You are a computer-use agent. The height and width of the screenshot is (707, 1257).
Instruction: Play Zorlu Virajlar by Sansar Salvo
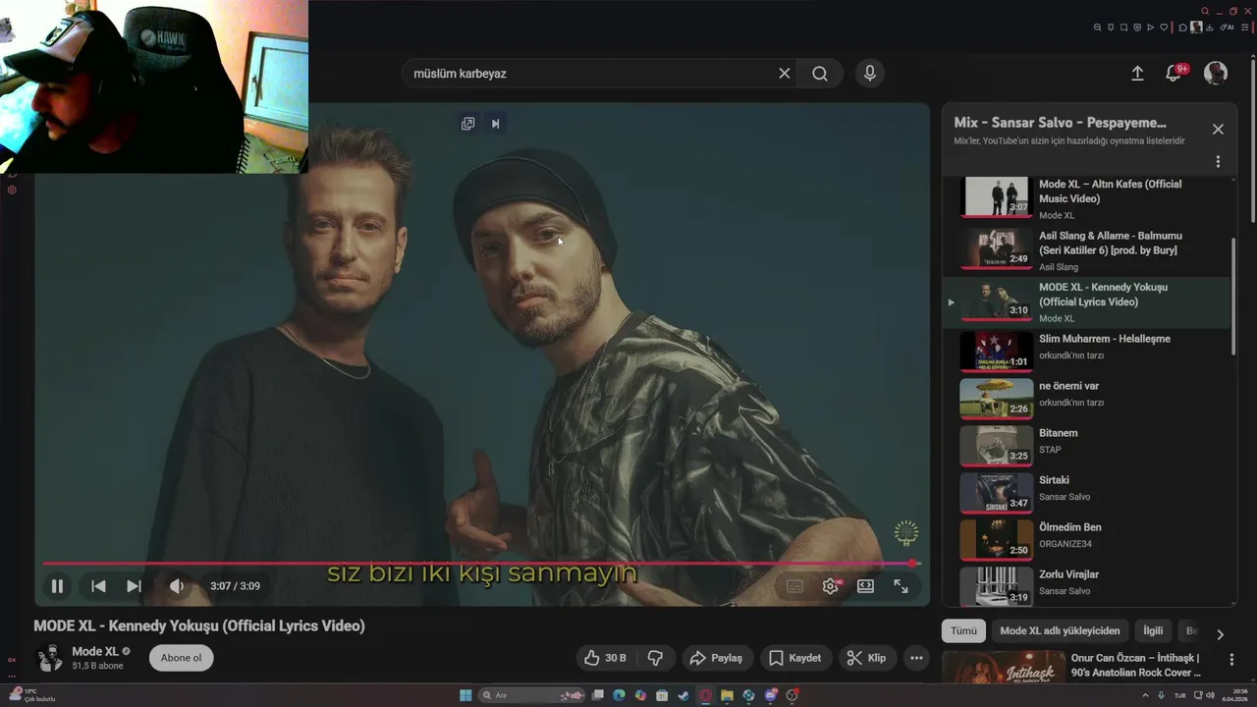tap(1085, 585)
